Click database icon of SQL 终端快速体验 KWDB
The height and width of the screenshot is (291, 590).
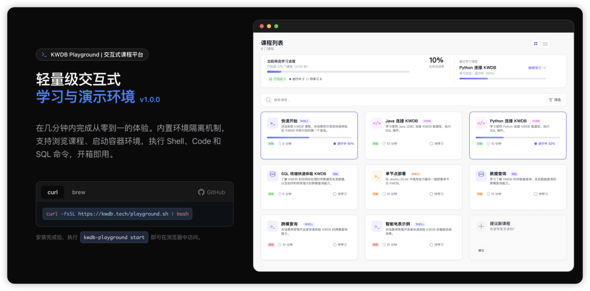(x=273, y=176)
